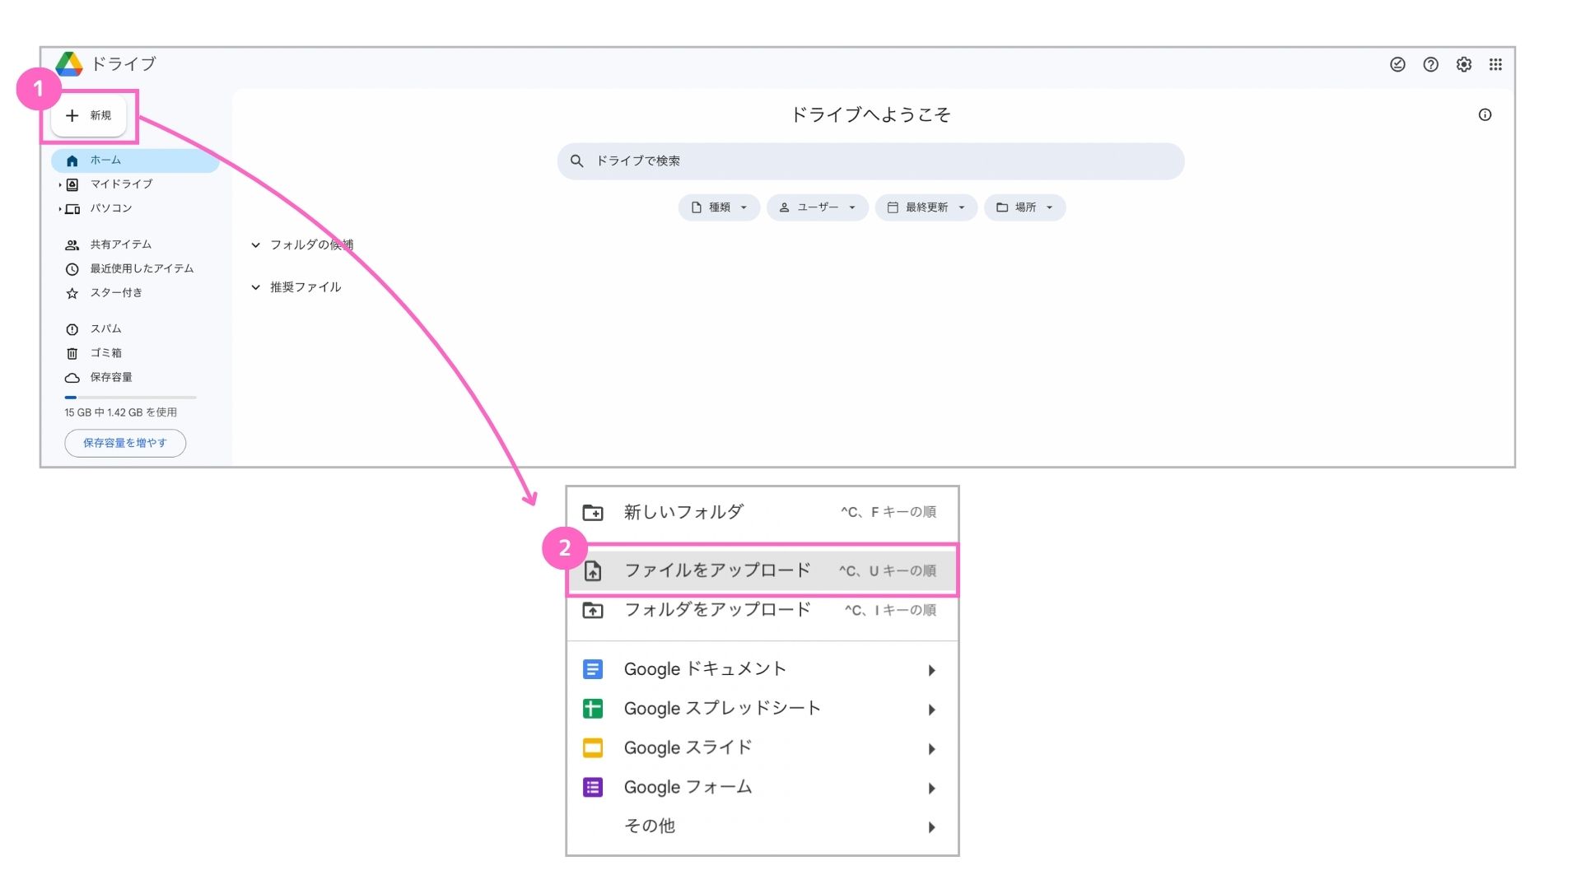
Task: Click the new folder icon in menu
Action: [593, 513]
